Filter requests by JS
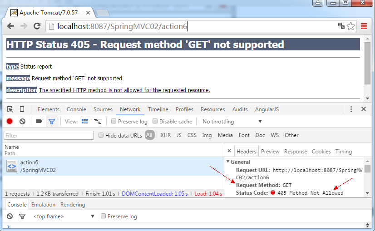Screen dimensions: 375x231 [179, 135]
